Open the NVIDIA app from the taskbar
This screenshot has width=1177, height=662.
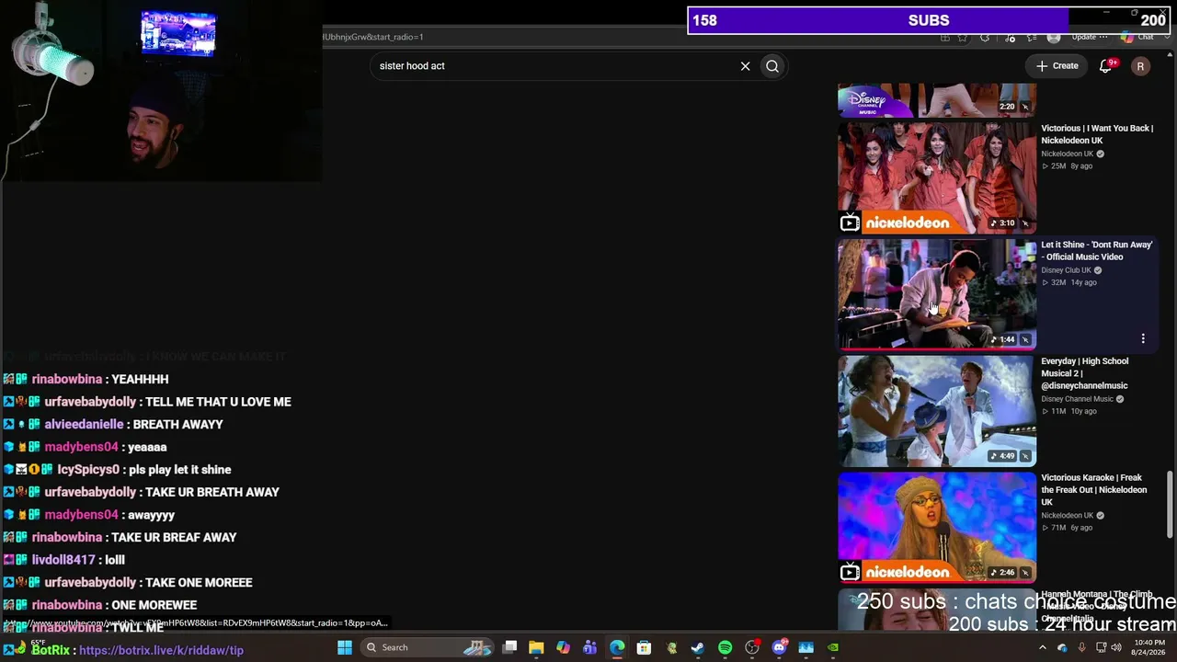coord(833,647)
